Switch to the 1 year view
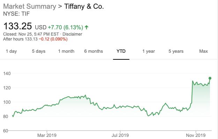 pos(149,51)
